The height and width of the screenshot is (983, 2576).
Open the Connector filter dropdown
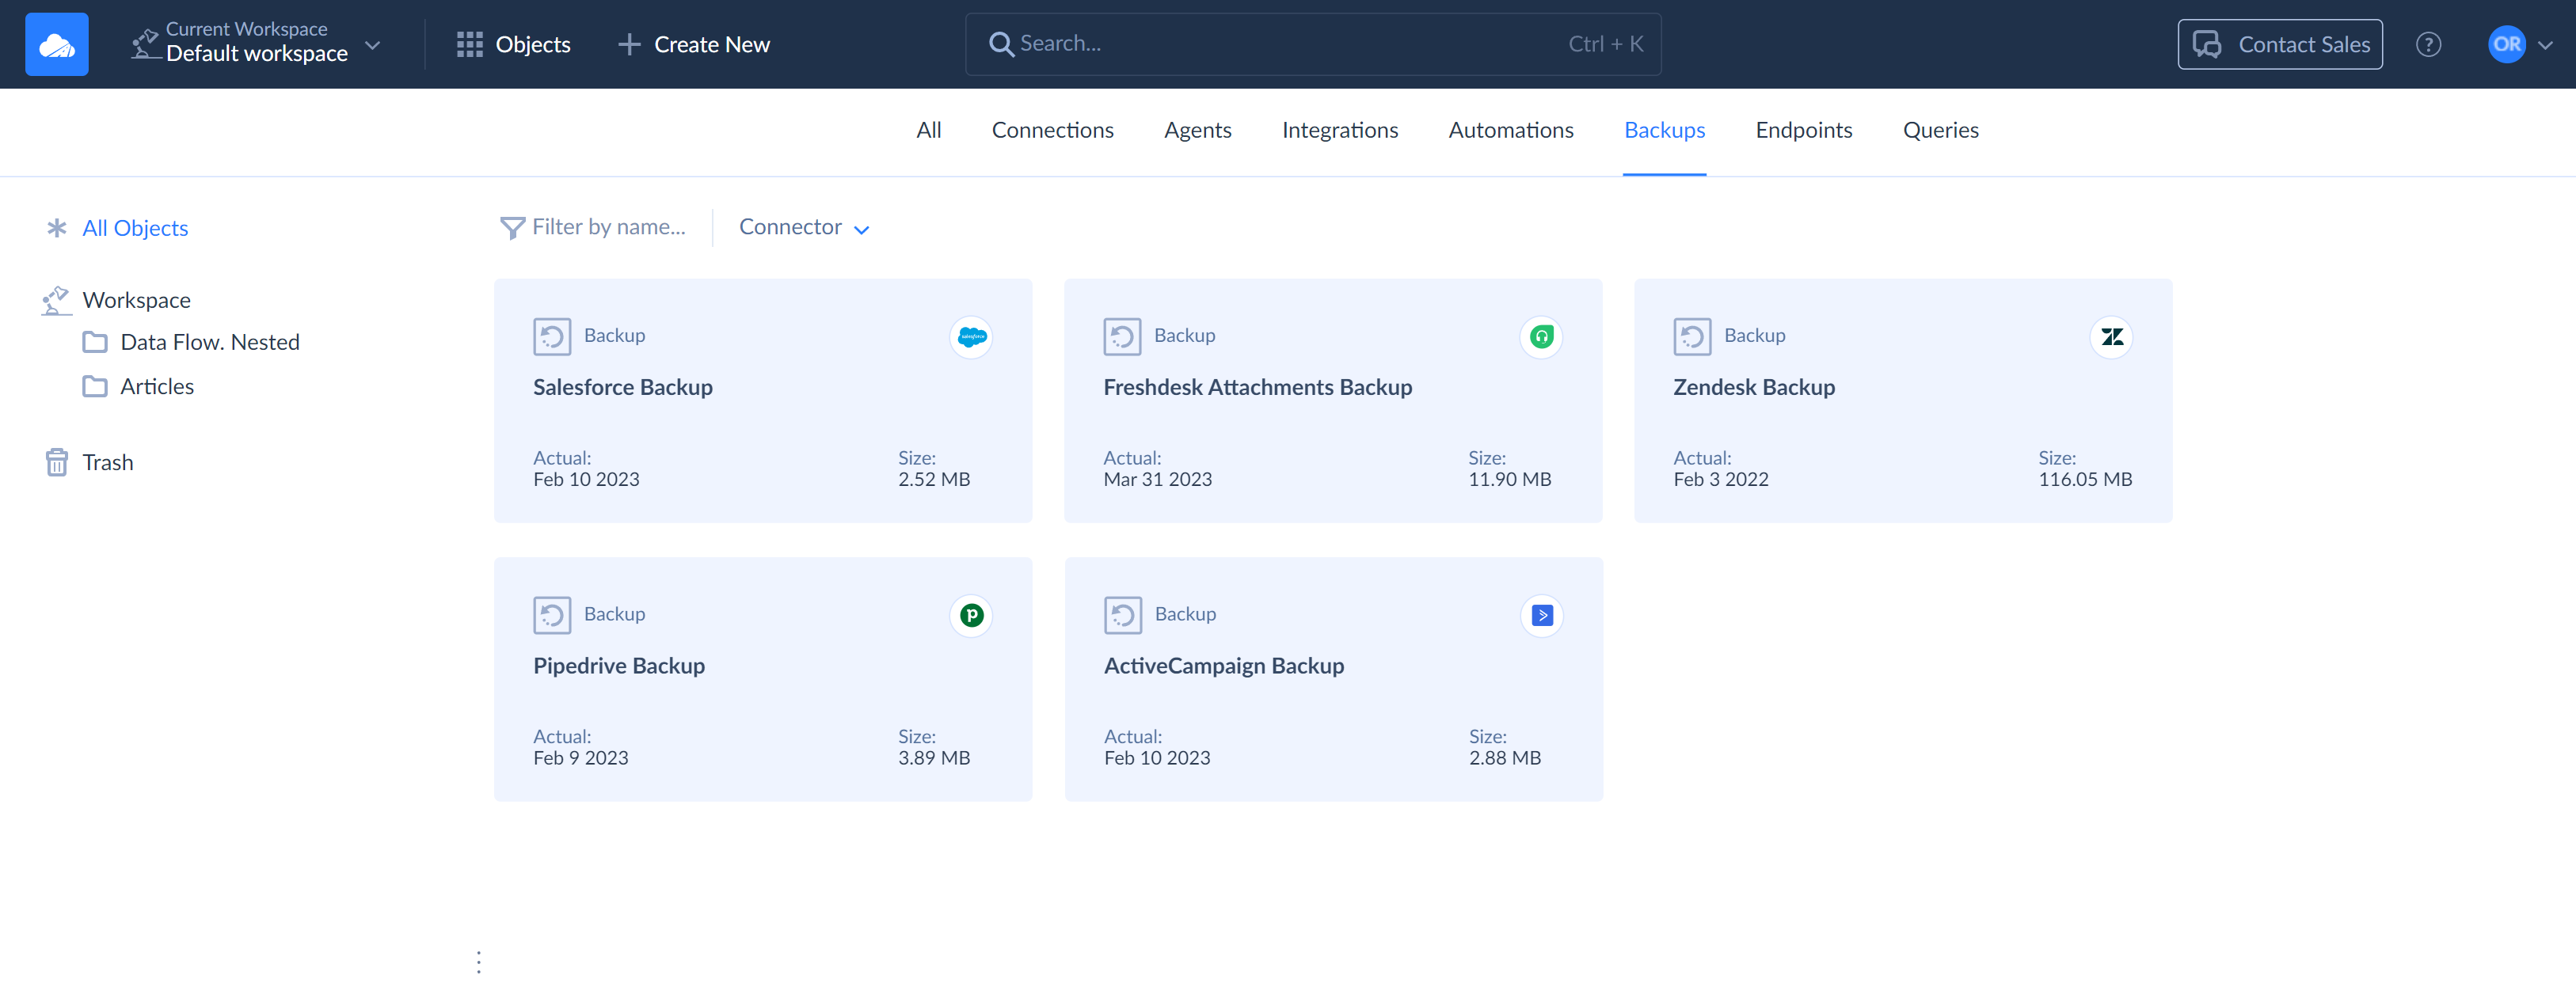coord(803,227)
